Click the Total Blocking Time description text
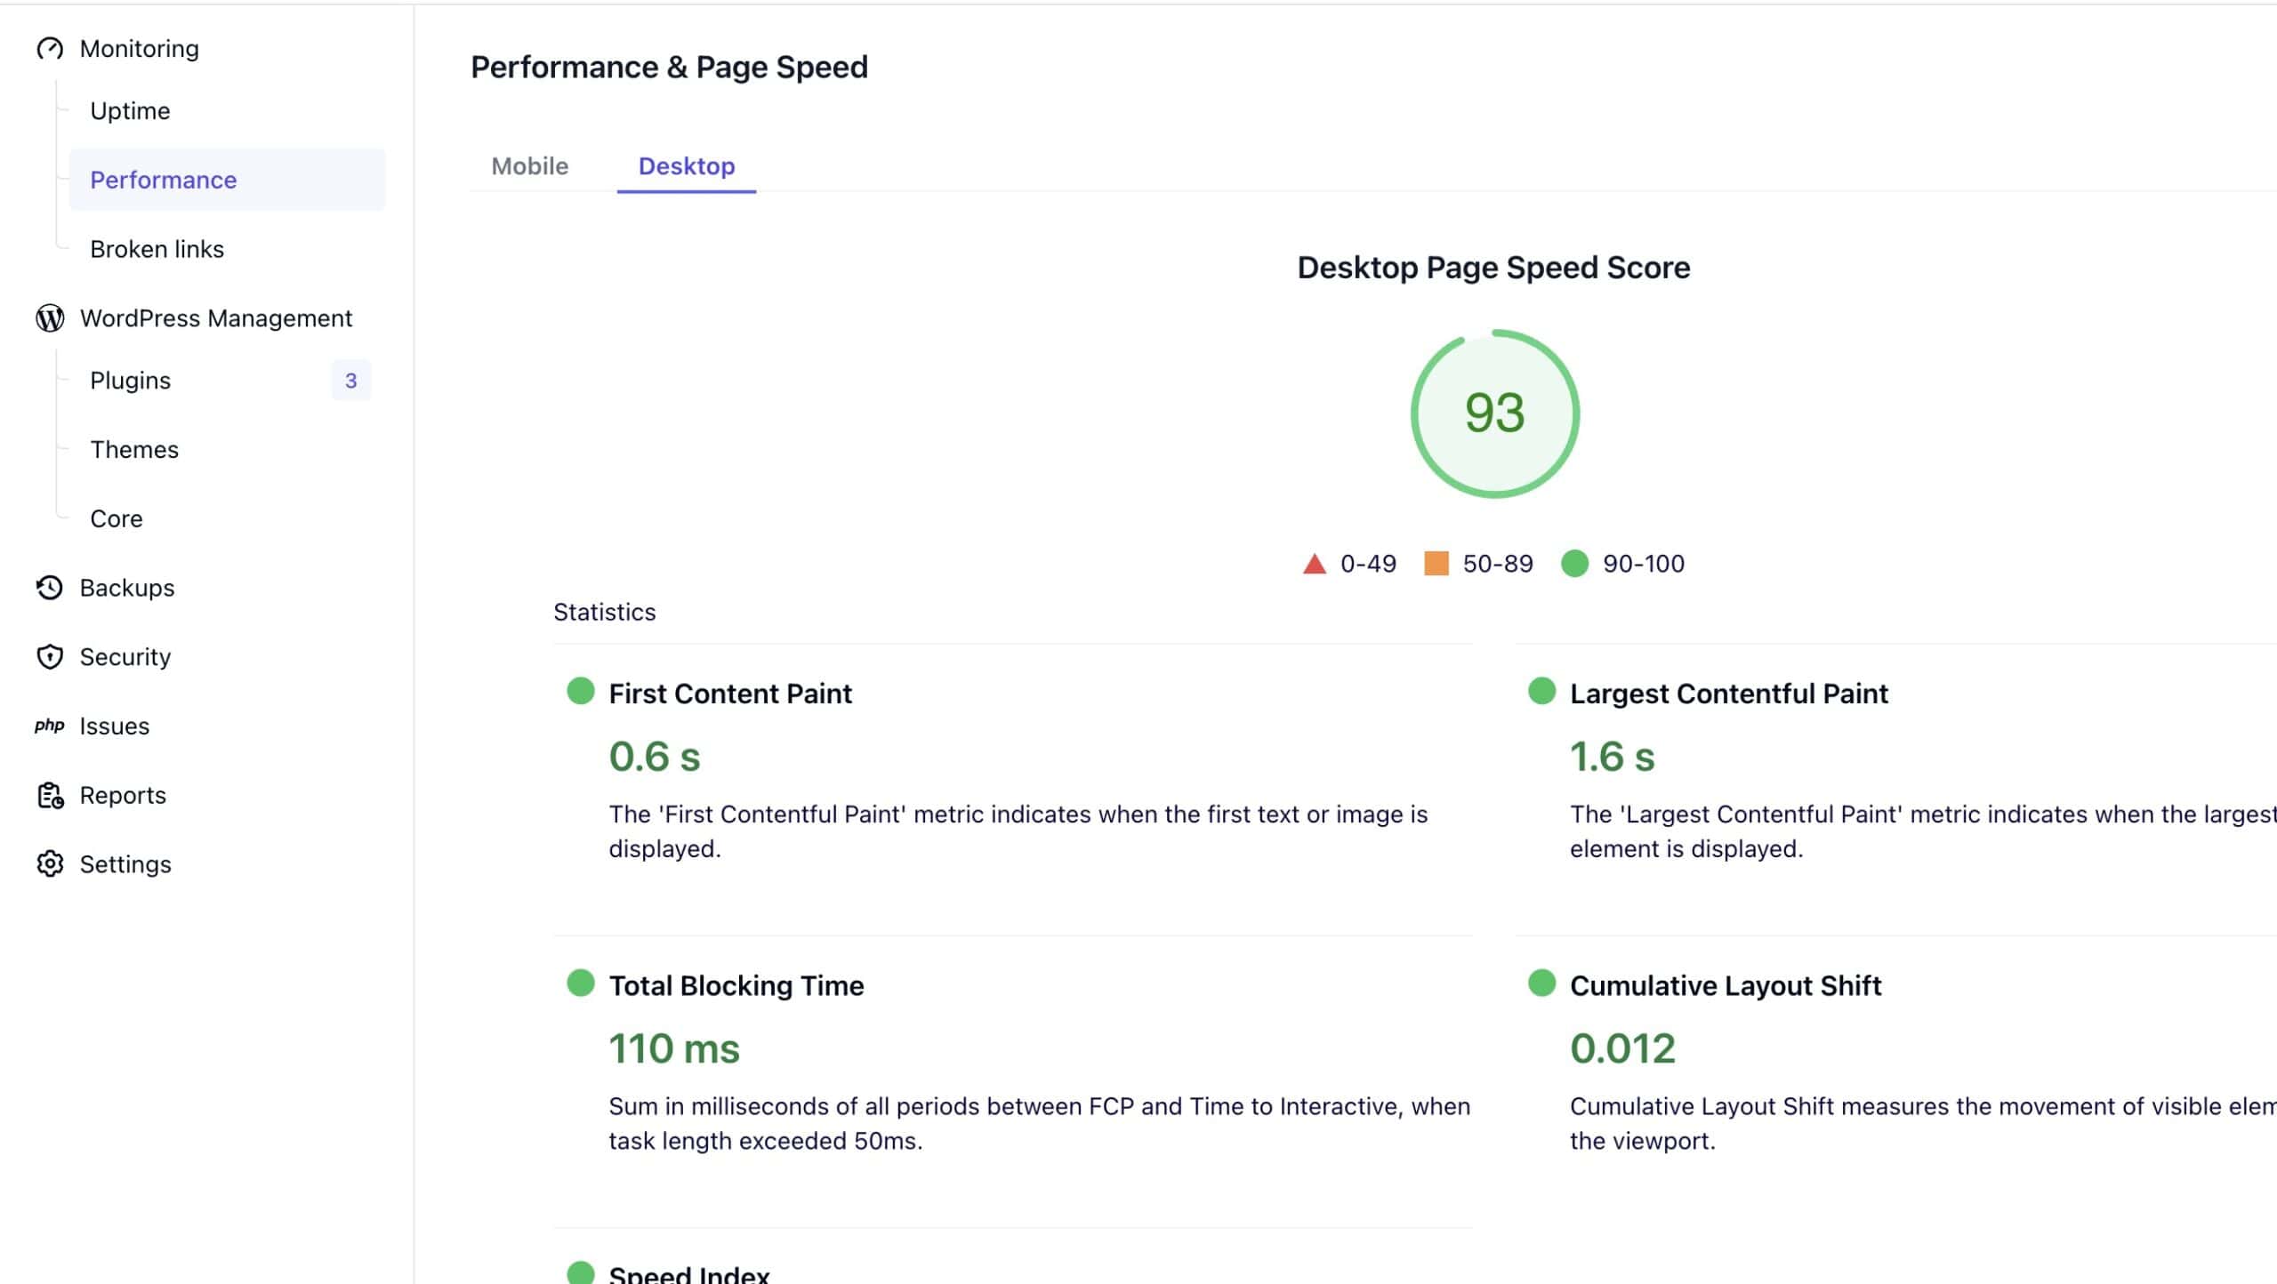 1039,1123
